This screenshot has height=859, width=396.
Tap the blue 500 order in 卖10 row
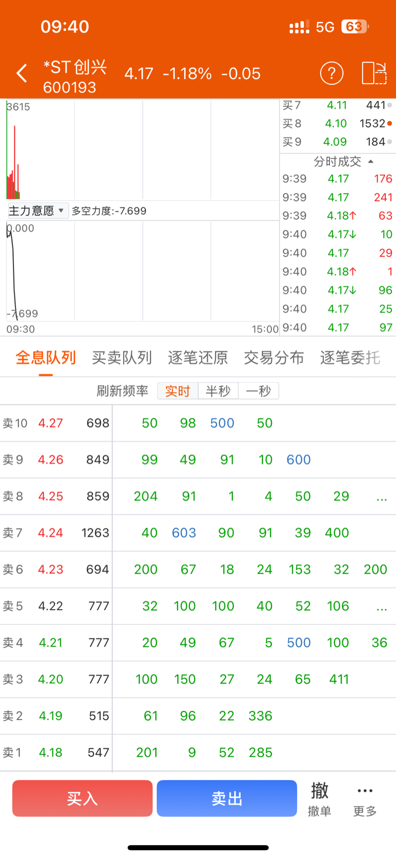click(222, 423)
